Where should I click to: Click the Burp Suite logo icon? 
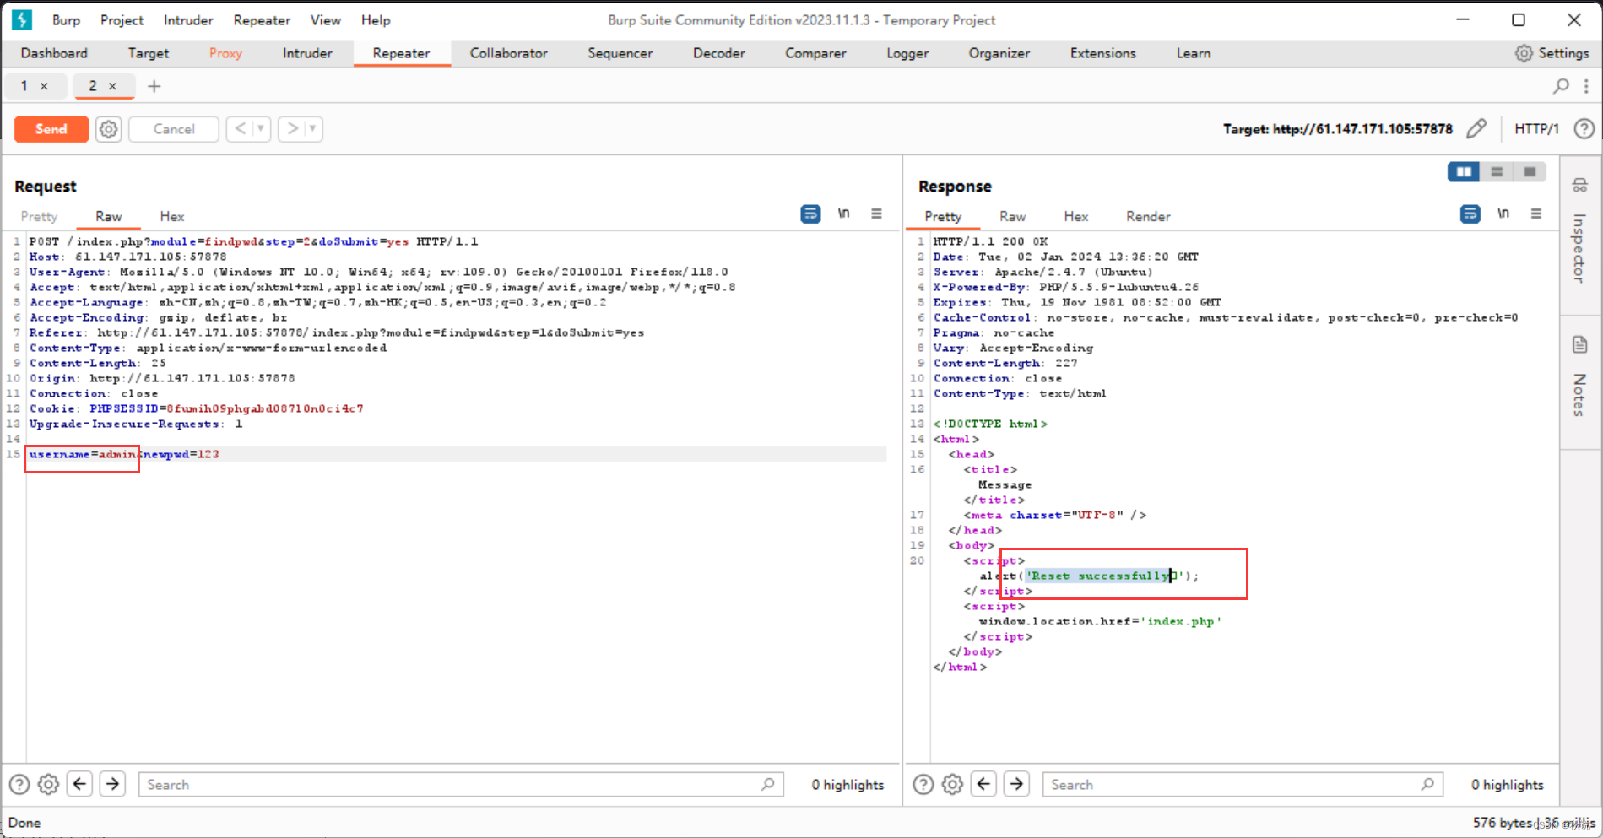tap(22, 19)
